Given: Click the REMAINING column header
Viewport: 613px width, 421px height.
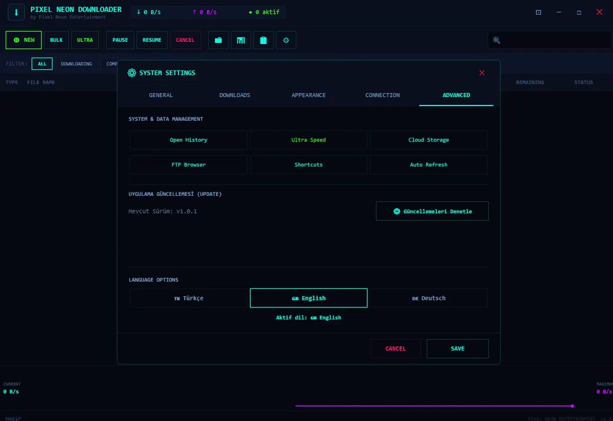Looking at the screenshot, I should 529,82.
